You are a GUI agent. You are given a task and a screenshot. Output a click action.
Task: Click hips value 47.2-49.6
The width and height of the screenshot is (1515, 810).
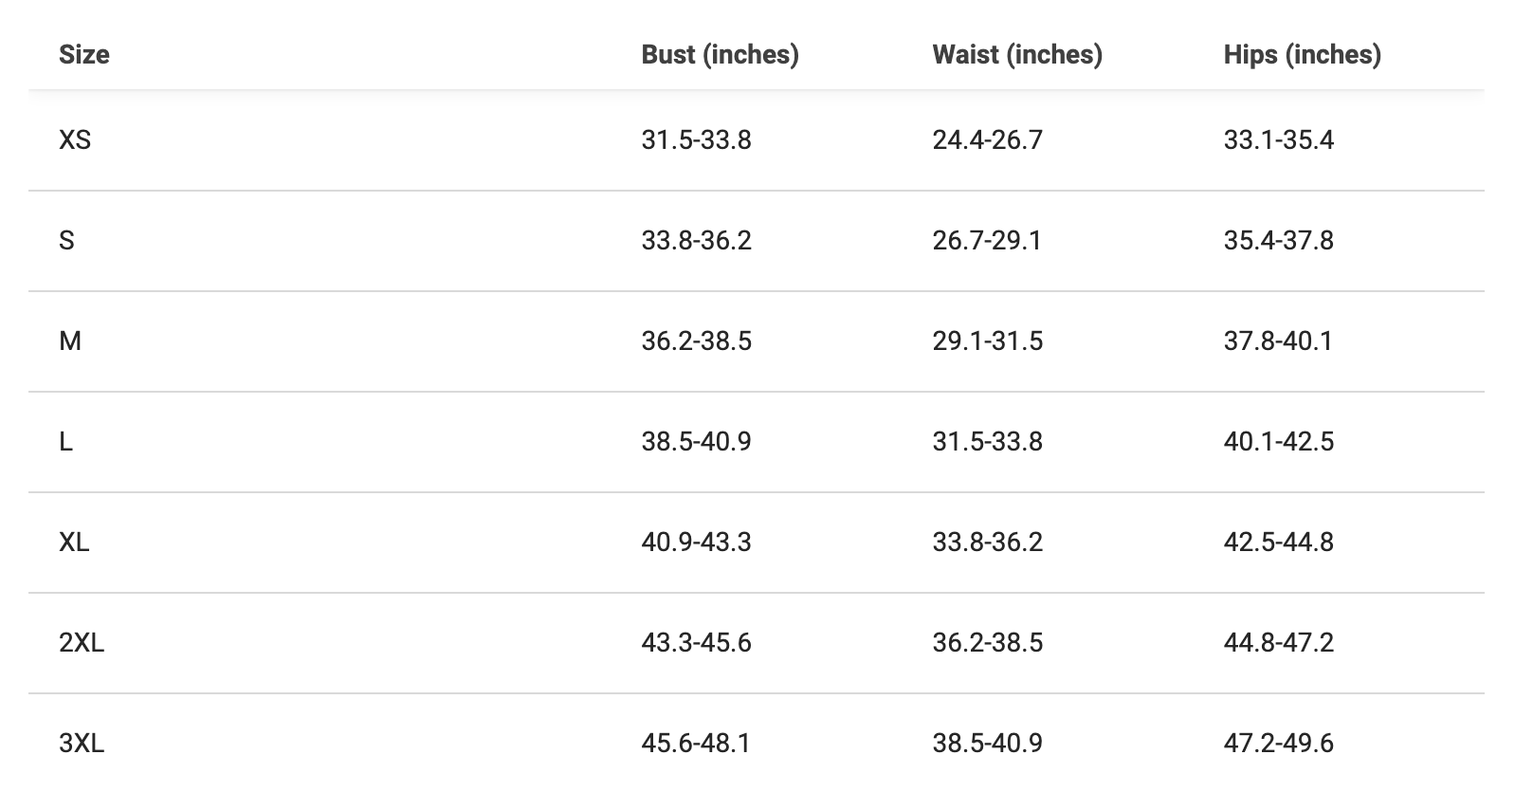[x=1278, y=744]
